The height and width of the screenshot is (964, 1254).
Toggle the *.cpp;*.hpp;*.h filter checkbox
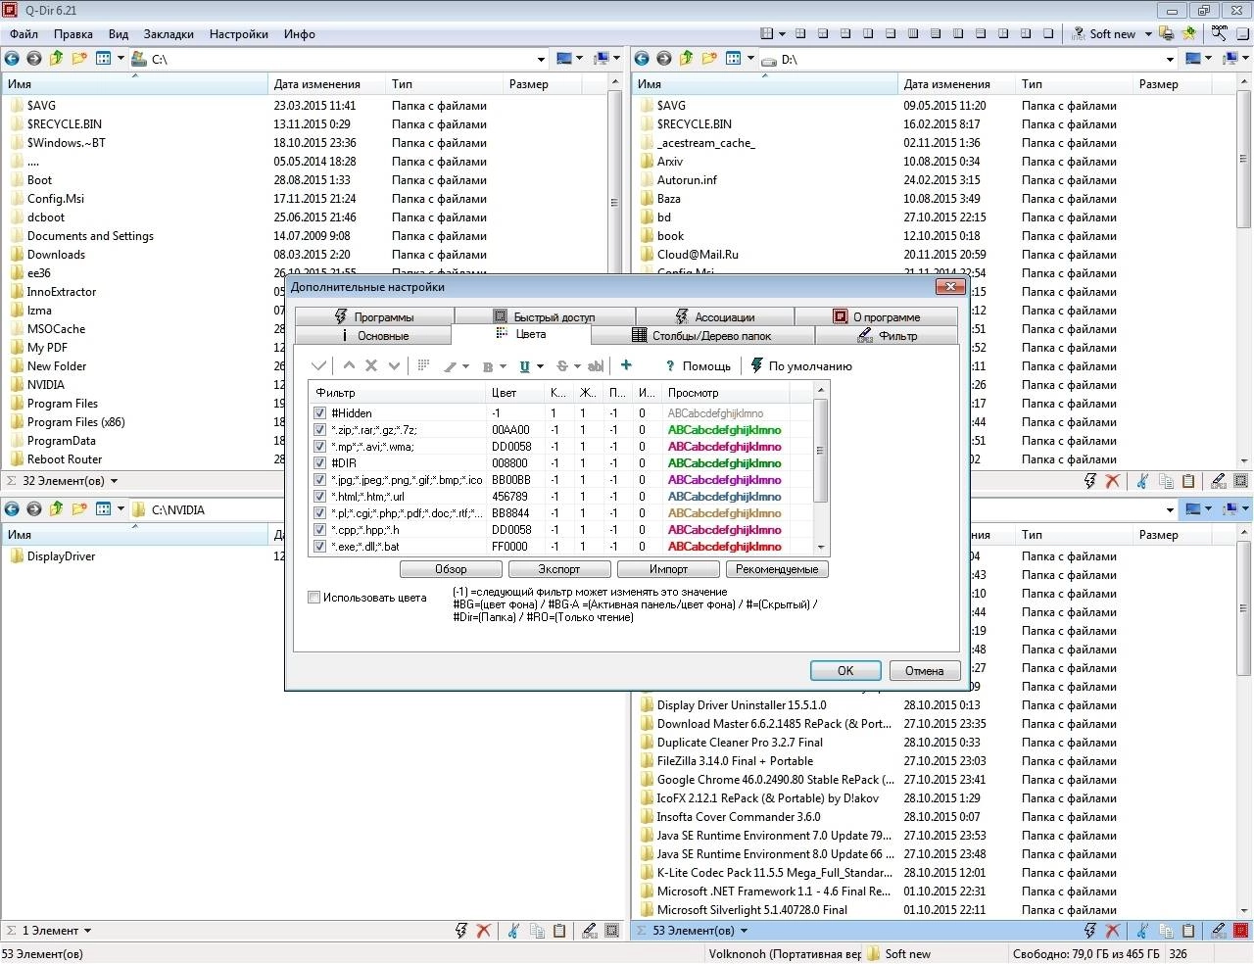click(319, 530)
